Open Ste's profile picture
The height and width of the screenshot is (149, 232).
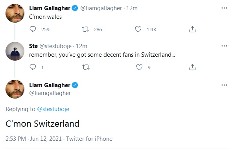[x=15, y=51]
